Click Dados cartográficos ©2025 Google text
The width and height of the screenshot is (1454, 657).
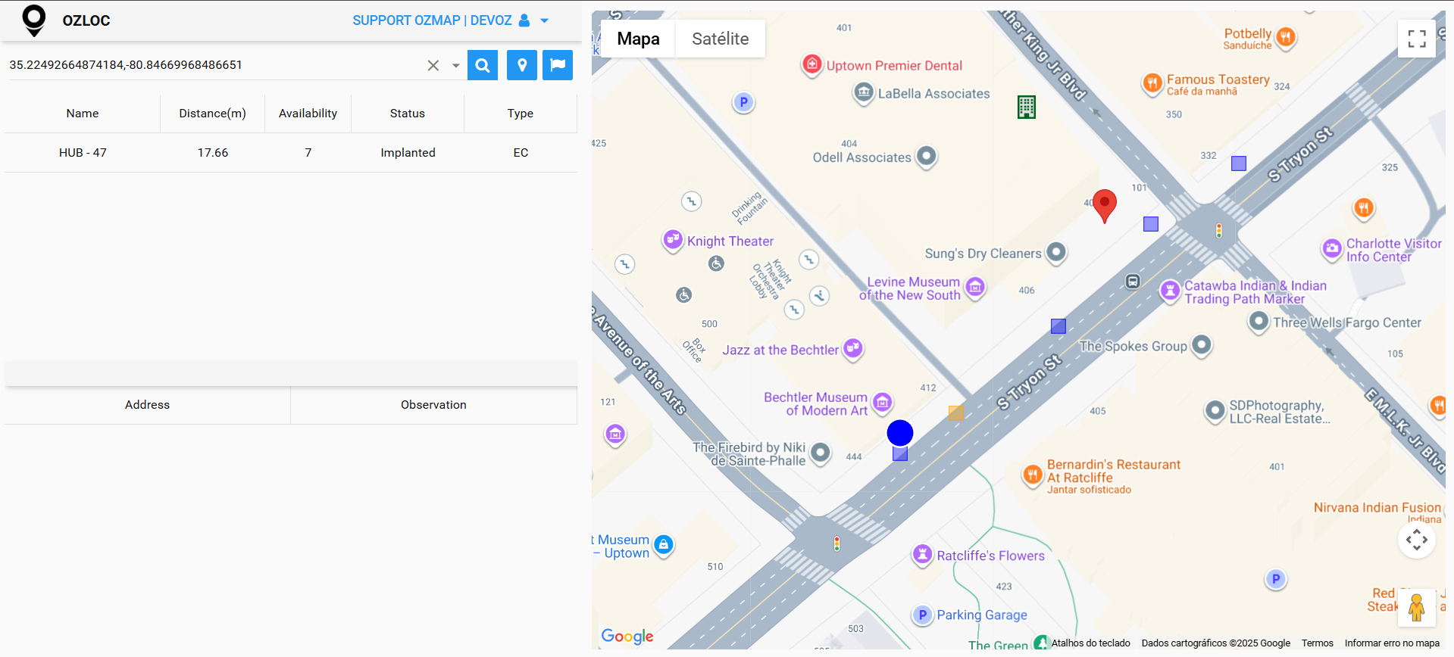(x=1216, y=643)
